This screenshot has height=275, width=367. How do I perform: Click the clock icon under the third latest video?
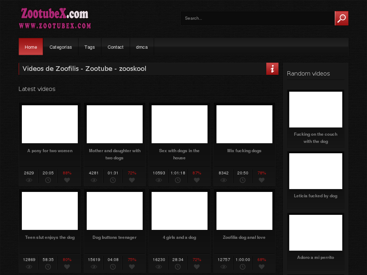(178, 180)
